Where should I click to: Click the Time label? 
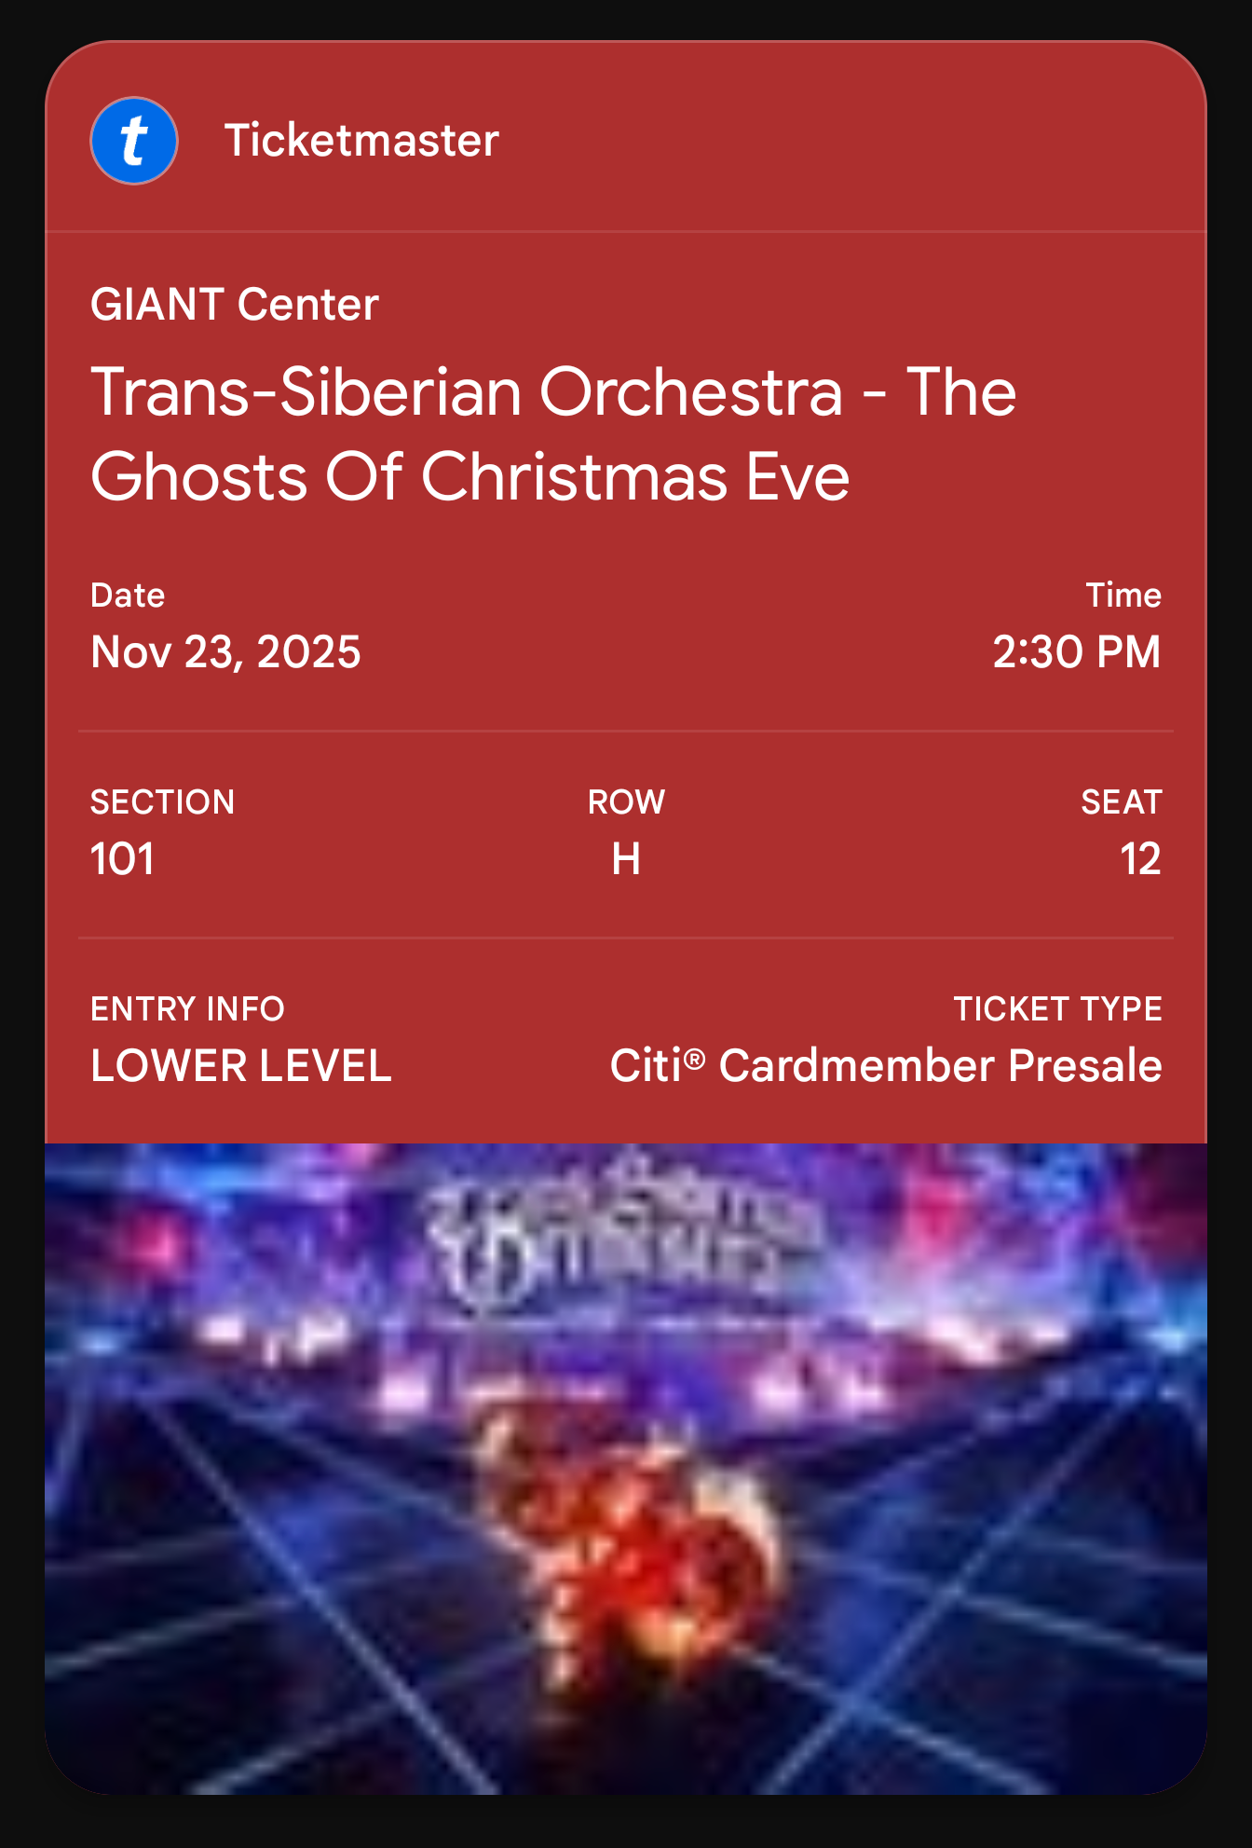click(x=1123, y=595)
